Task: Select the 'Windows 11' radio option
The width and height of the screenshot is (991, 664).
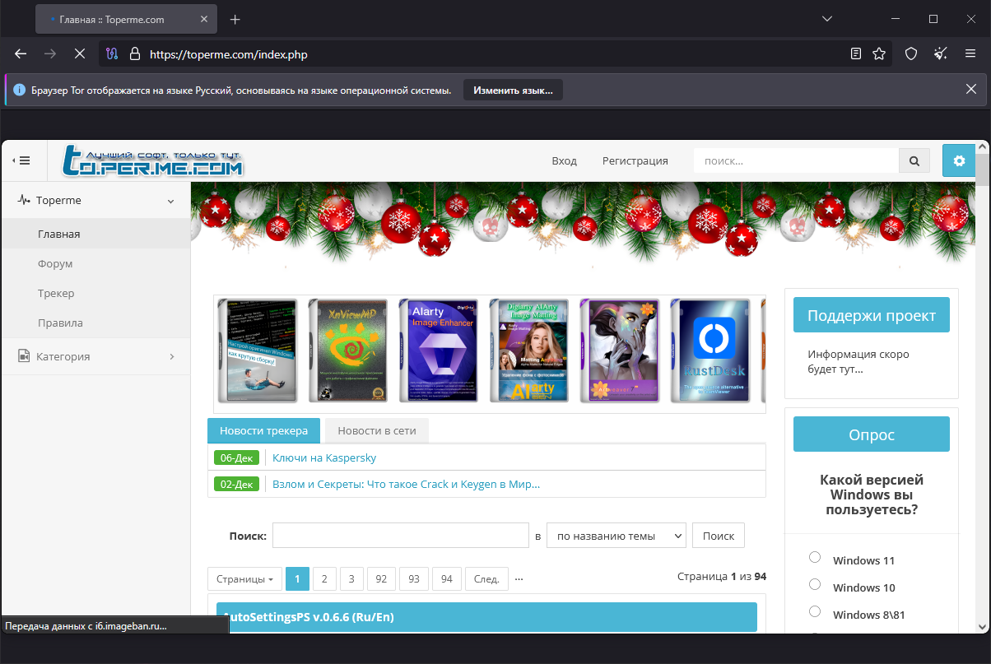Action: (815, 558)
